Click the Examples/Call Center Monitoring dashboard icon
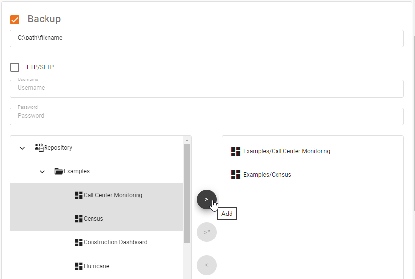Screen dimensions: 415x279 [x=236, y=151]
